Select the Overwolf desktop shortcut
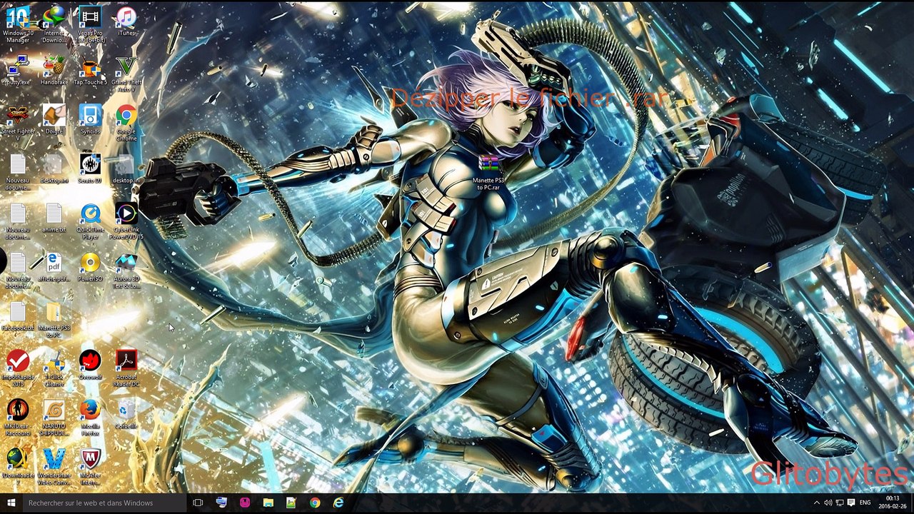The image size is (914, 514). click(x=90, y=365)
